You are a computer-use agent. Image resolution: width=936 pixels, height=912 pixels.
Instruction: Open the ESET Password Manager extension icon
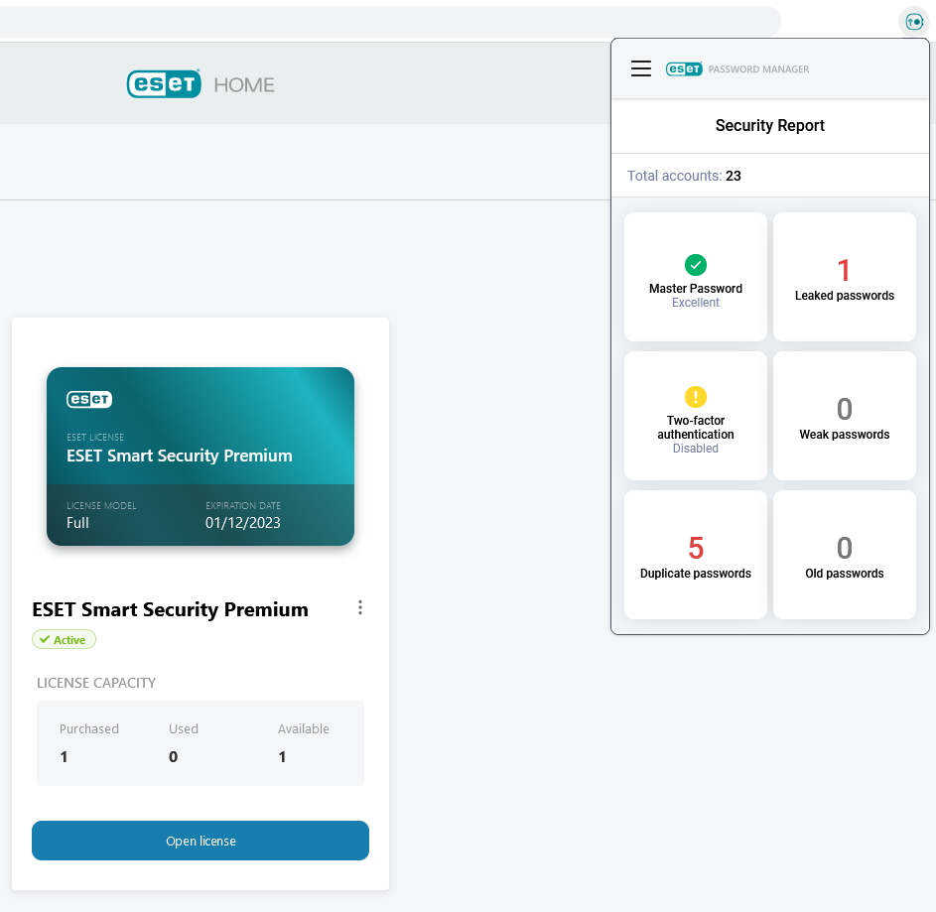[x=914, y=22]
